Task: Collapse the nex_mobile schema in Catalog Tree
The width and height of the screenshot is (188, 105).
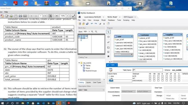Action: [79, 63]
